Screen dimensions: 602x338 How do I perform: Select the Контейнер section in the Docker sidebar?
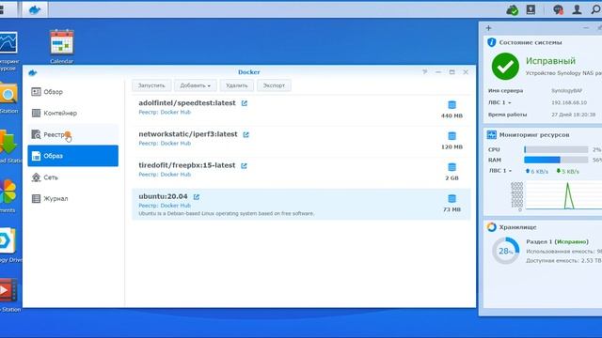73,113
